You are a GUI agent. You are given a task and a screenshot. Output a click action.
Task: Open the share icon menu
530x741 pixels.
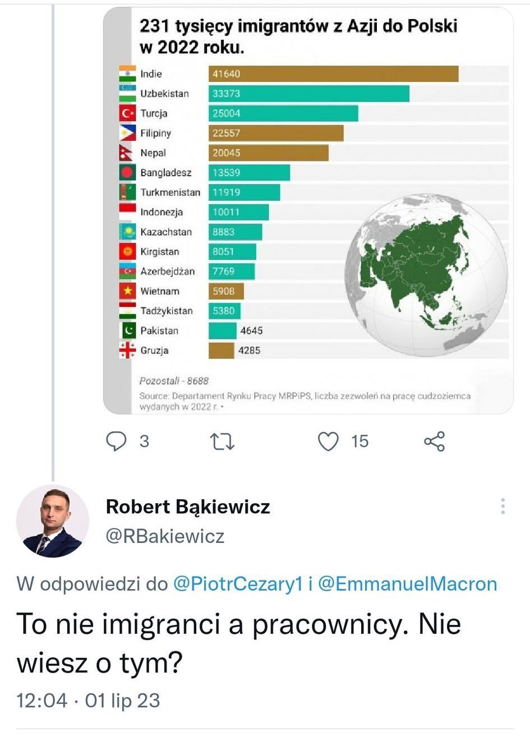pyautogui.click(x=434, y=441)
